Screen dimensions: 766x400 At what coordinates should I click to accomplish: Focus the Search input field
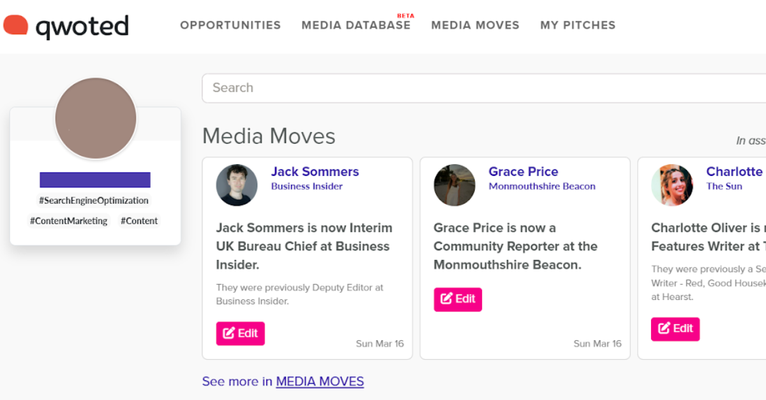pos(484,88)
